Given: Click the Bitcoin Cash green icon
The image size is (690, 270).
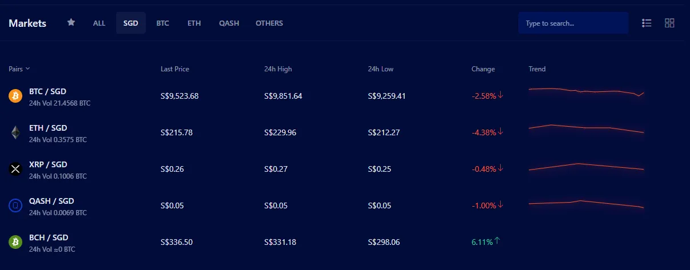Looking at the screenshot, I should tap(15, 242).
